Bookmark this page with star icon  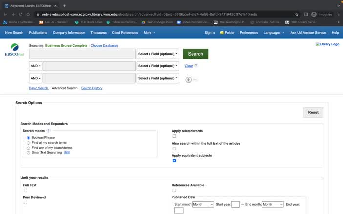click(x=297, y=14)
